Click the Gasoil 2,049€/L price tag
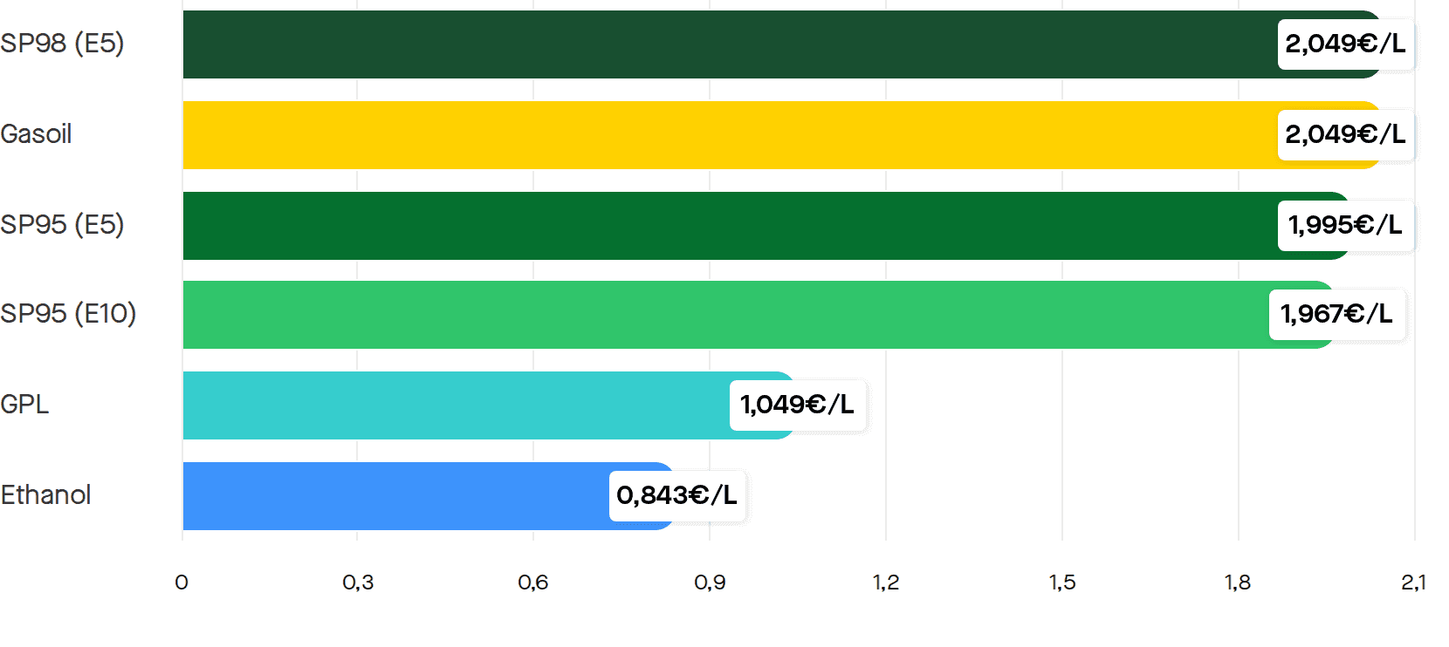This screenshot has width=1449, height=647. [x=1345, y=134]
